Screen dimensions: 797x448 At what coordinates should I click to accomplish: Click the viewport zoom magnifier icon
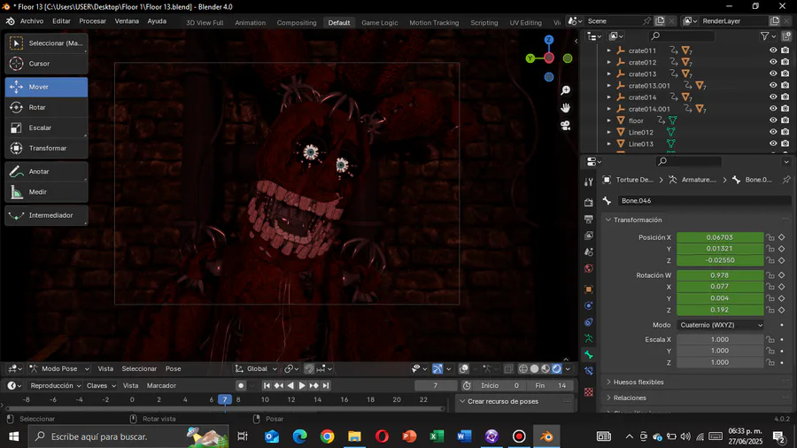point(565,90)
